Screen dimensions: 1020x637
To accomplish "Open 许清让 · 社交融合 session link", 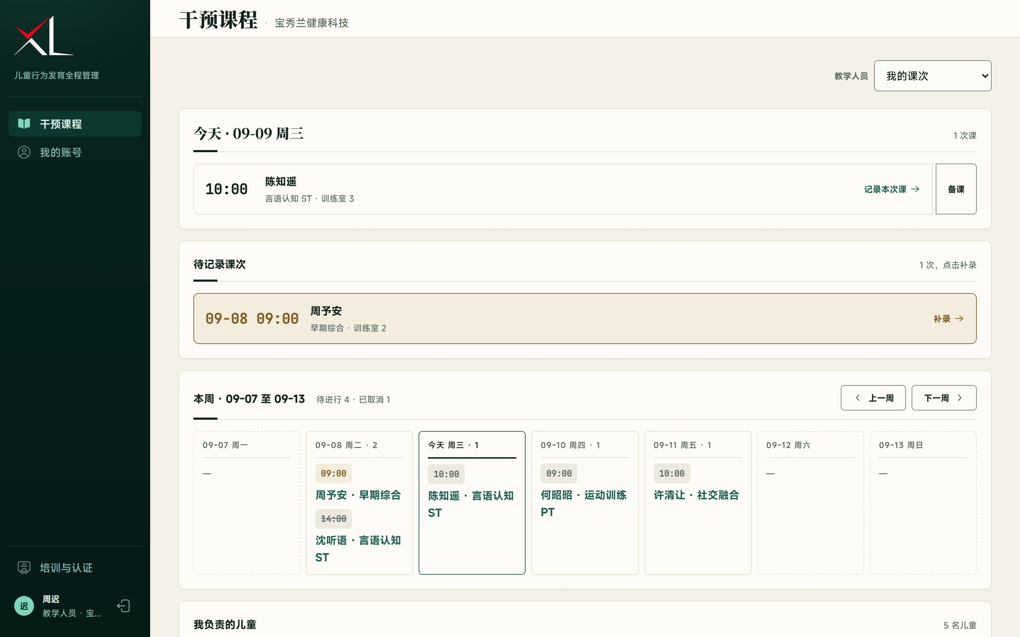I will [x=696, y=495].
